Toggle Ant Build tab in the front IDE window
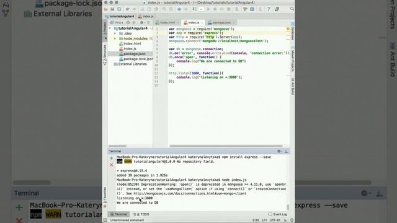The image size is (397, 223). pos(292,87)
